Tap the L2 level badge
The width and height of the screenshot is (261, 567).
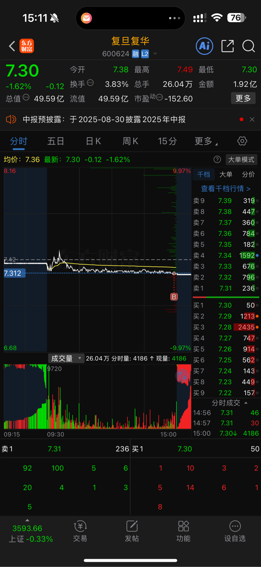[x=145, y=54]
